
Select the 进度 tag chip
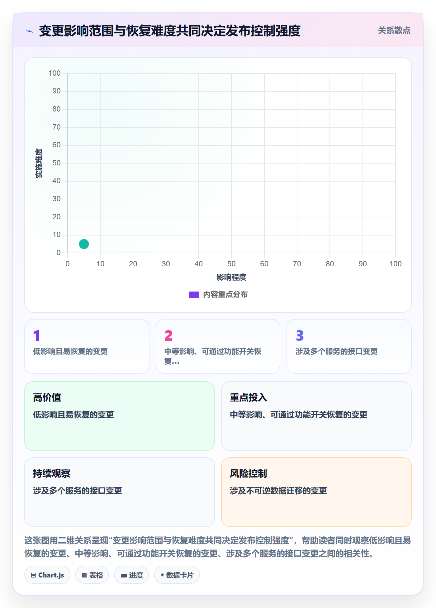pyautogui.click(x=131, y=575)
